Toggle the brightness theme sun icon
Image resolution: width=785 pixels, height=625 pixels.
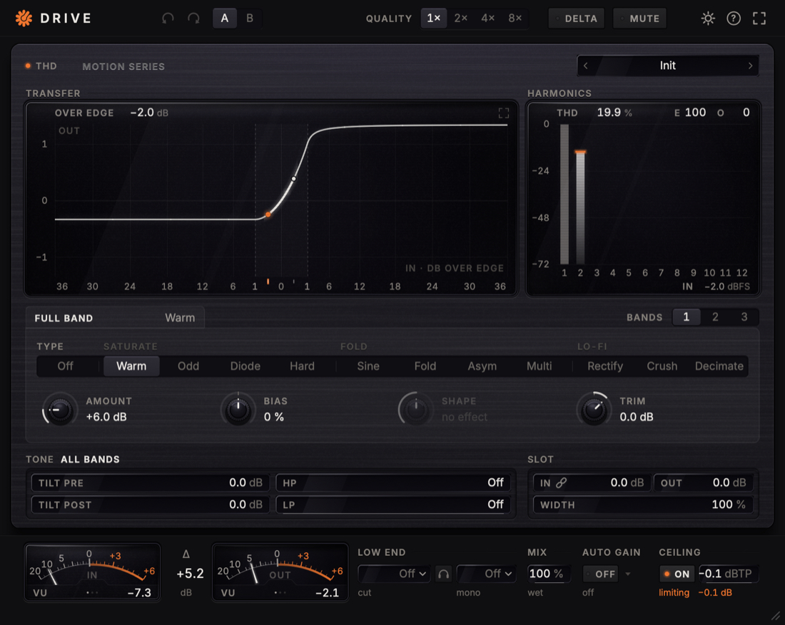708,19
